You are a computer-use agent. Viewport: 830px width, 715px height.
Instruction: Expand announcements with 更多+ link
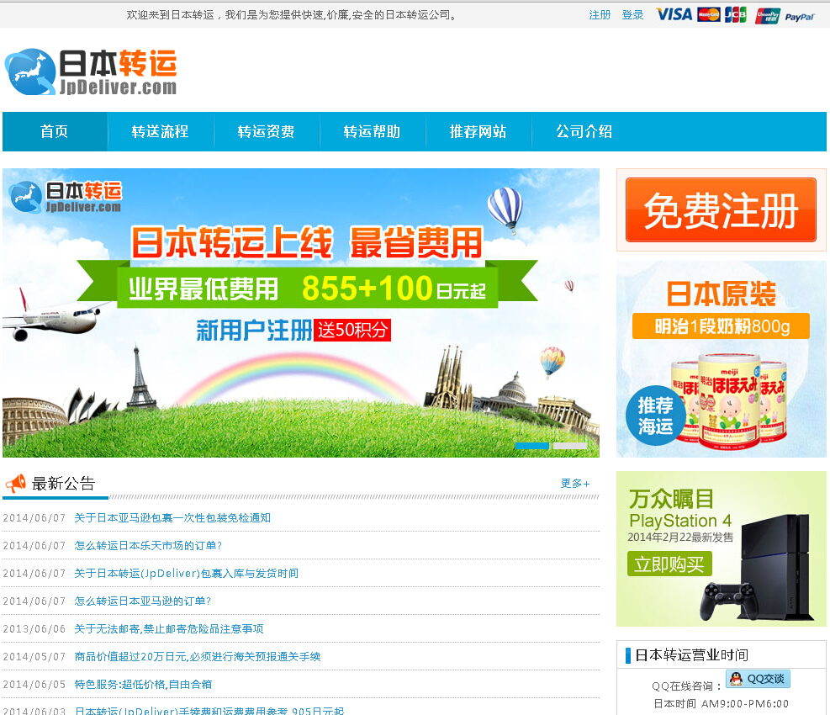tap(575, 484)
